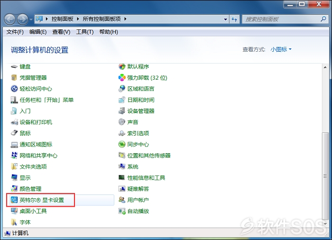Open the 显示 text link
The height and width of the screenshot is (240, 332).
[25, 178]
